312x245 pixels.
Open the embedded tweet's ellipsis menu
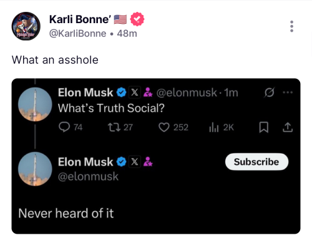point(288,92)
